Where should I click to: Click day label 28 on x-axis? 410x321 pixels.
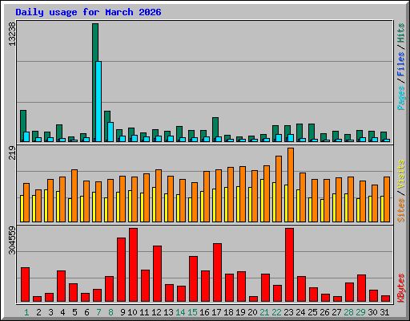point(348,312)
